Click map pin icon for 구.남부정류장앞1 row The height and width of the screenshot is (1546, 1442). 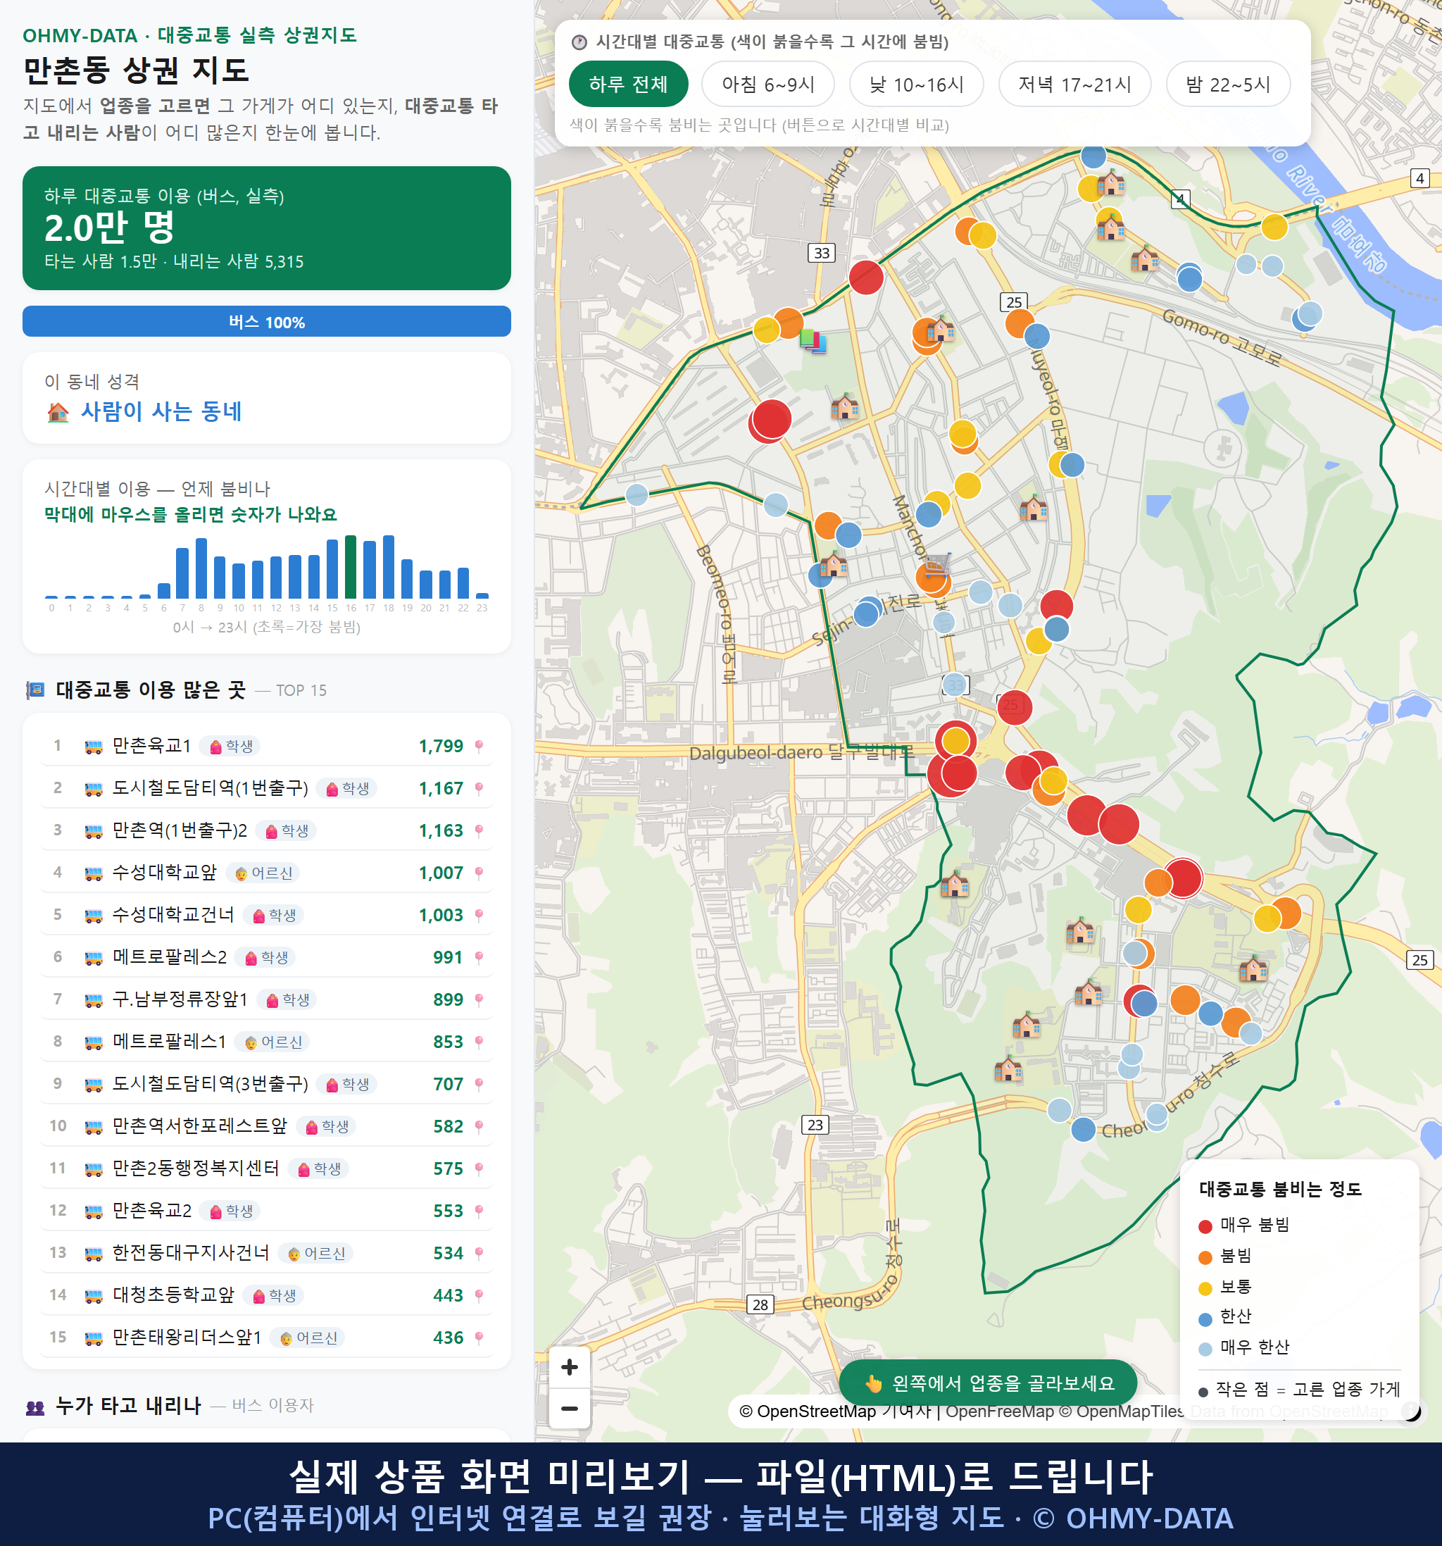pos(479,1000)
